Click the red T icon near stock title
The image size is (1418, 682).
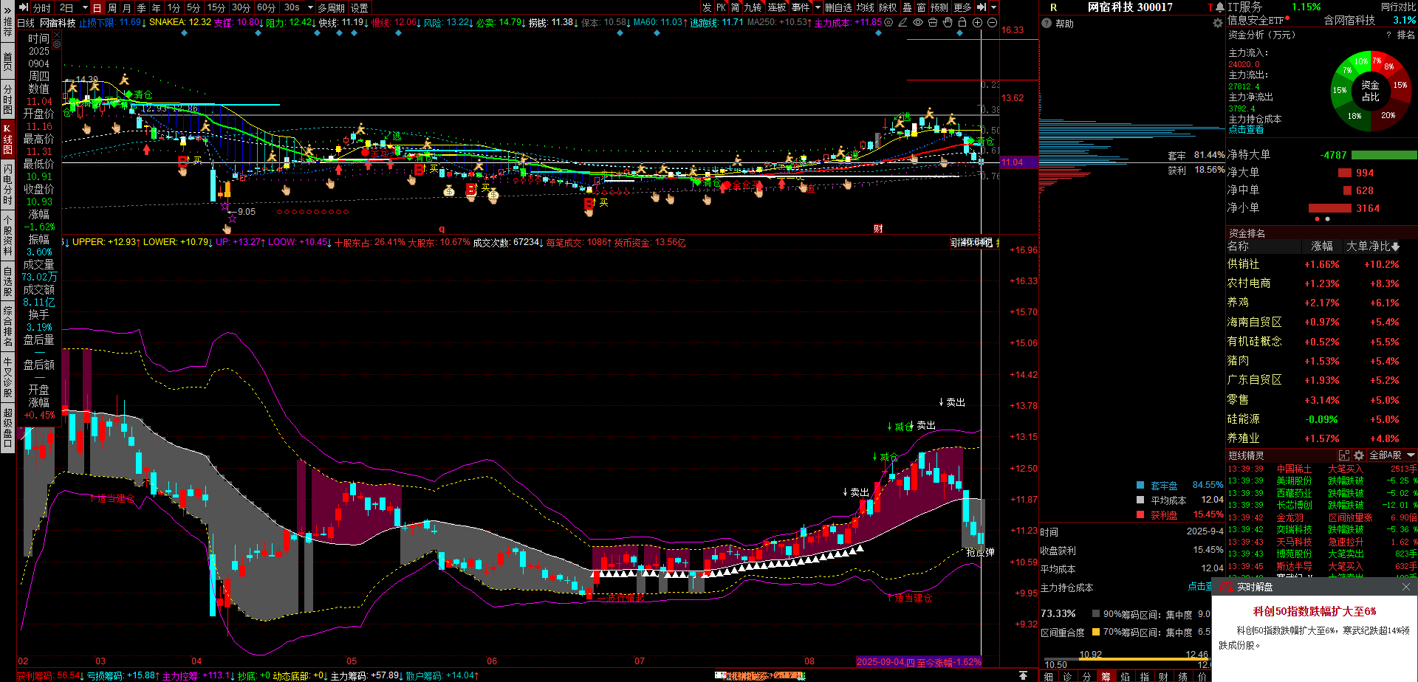[1210, 7]
